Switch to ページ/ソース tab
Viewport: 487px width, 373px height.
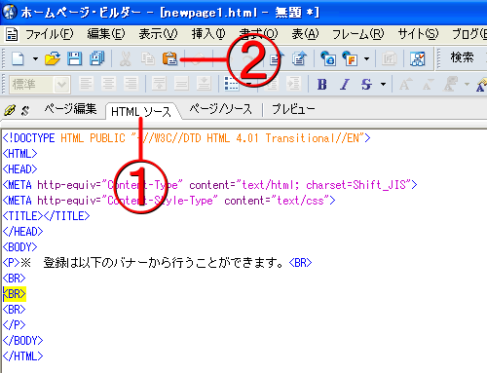[221, 109]
